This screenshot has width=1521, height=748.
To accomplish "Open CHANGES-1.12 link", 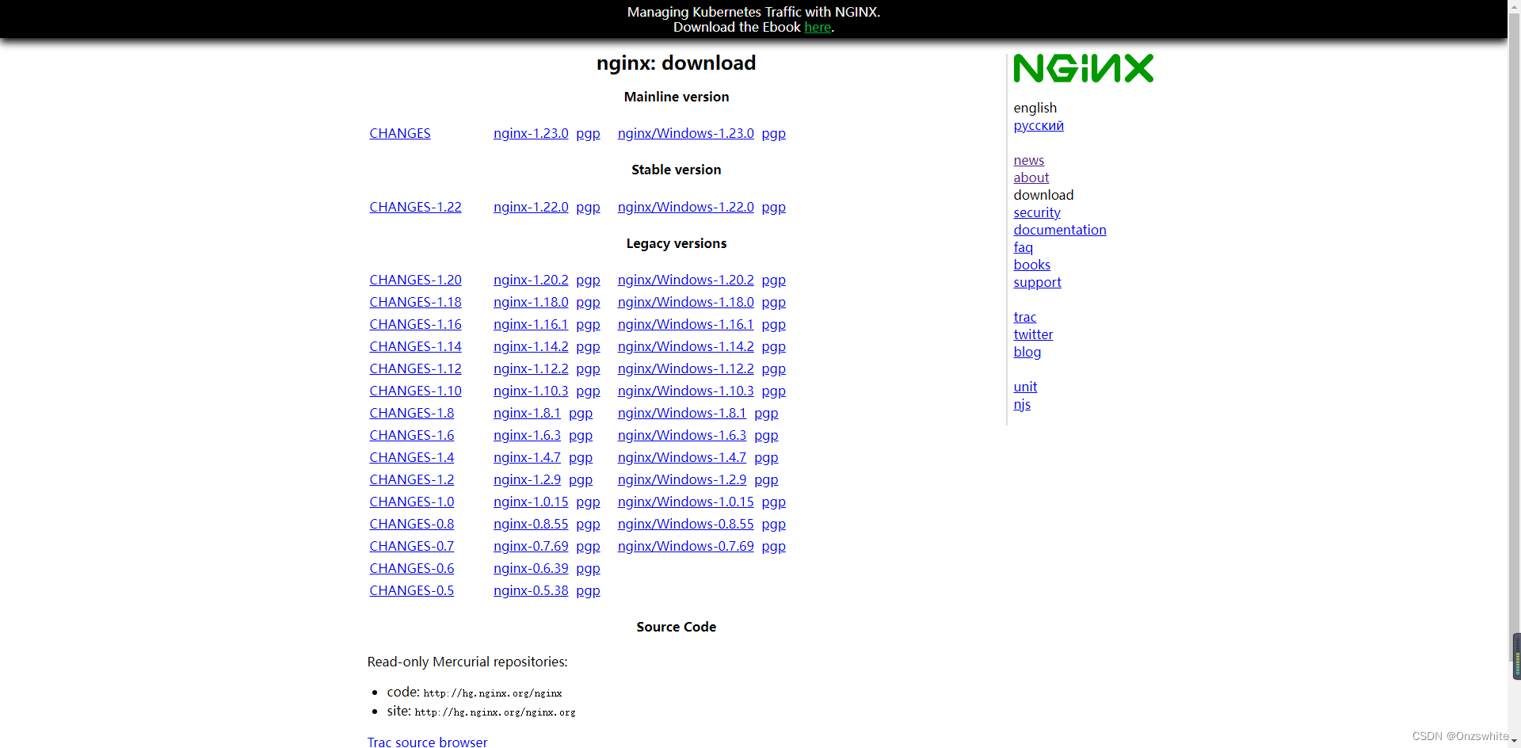I will (415, 368).
